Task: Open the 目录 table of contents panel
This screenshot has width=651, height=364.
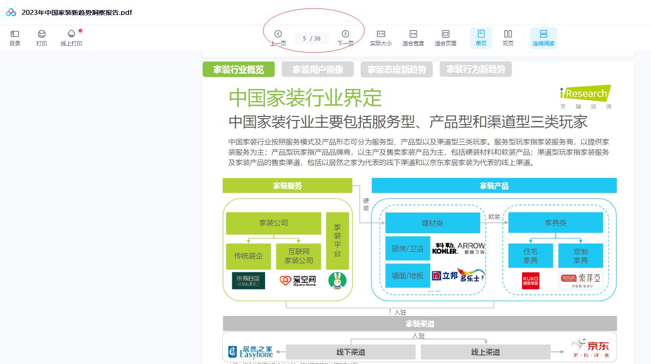Action: [15, 38]
